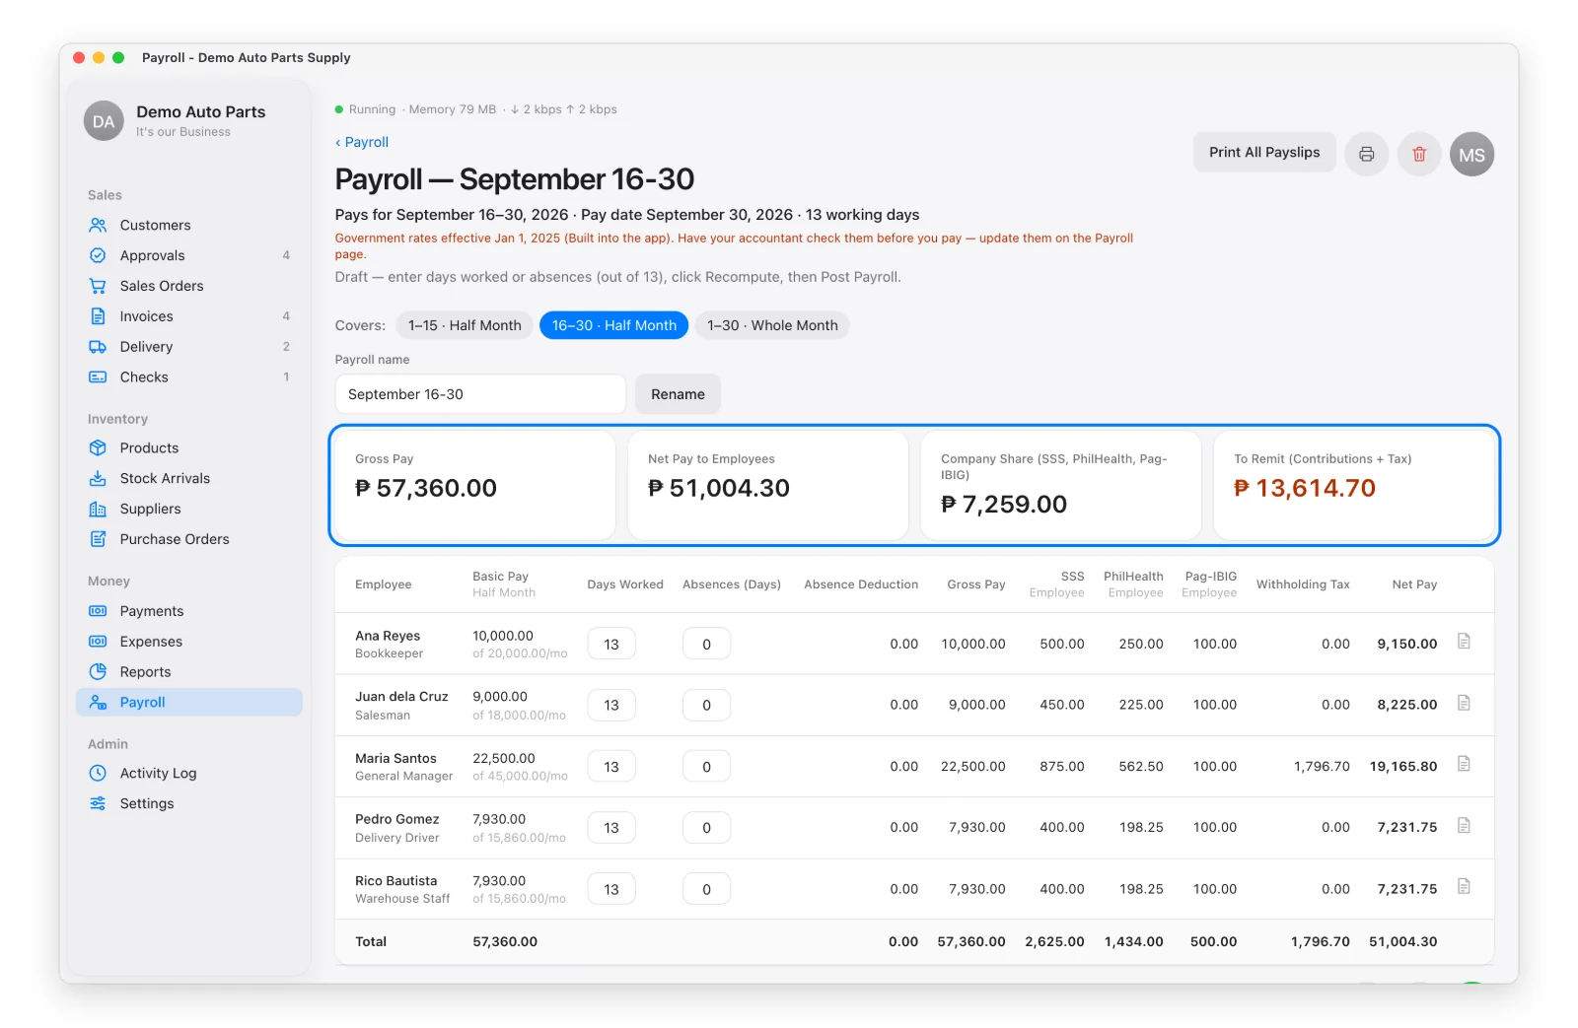Open Pedro Gomez payslip icon
The image size is (1578, 1028).
tap(1464, 826)
